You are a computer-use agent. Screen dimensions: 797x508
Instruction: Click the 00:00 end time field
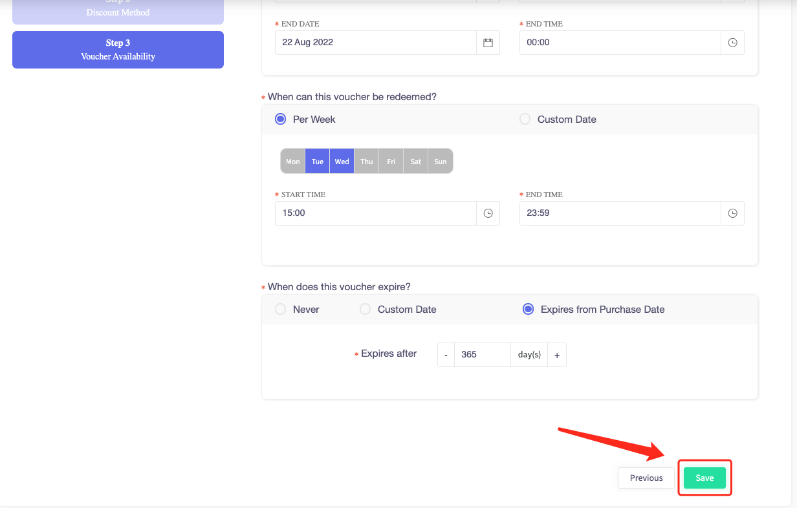620,43
